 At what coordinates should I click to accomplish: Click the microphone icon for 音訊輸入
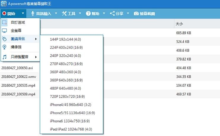click(33, 13)
